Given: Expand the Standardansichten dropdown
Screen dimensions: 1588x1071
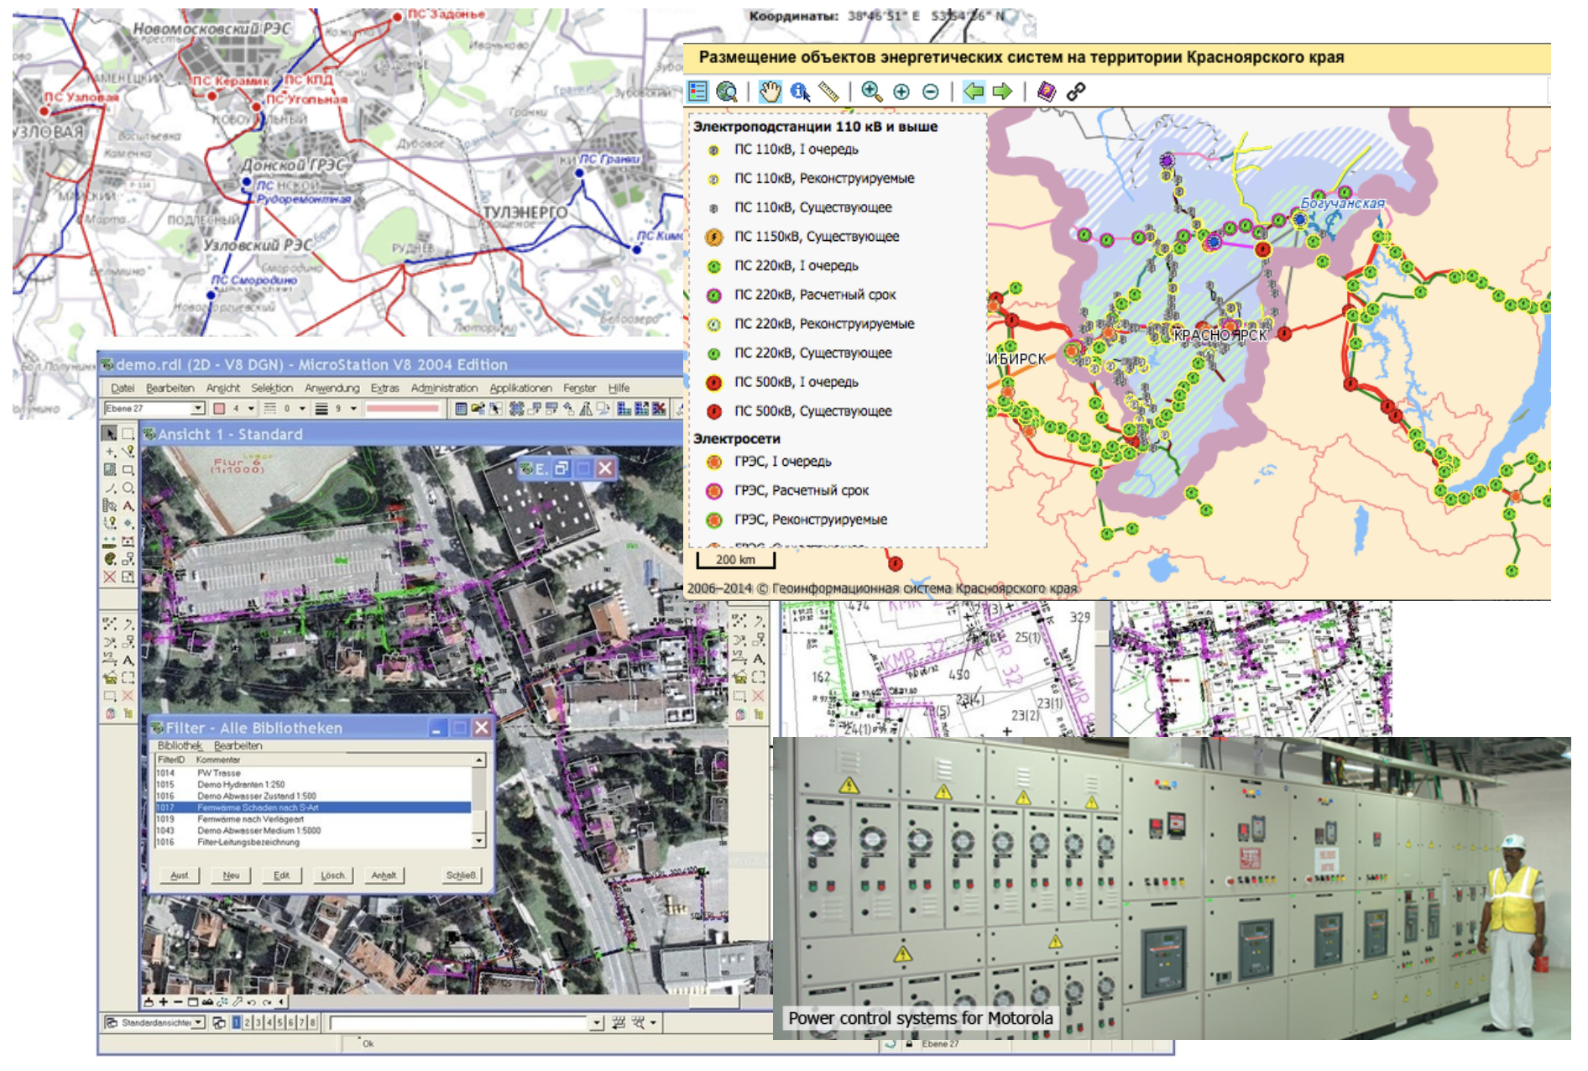Looking at the screenshot, I should coord(199,1022).
